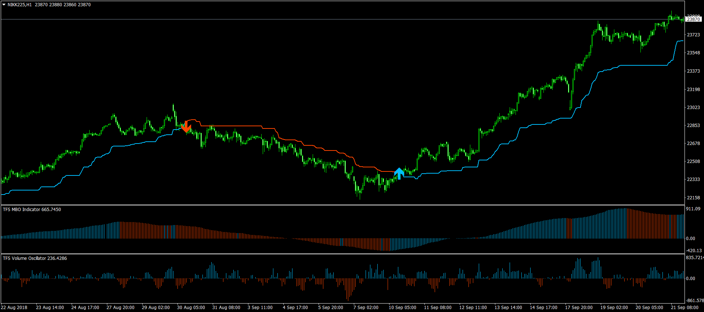This screenshot has width=704, height=312.
Task: Click the 22158 price scale level
Action: [693, 198]
